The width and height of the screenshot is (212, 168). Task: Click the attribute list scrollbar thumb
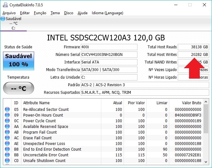(206, 119)
